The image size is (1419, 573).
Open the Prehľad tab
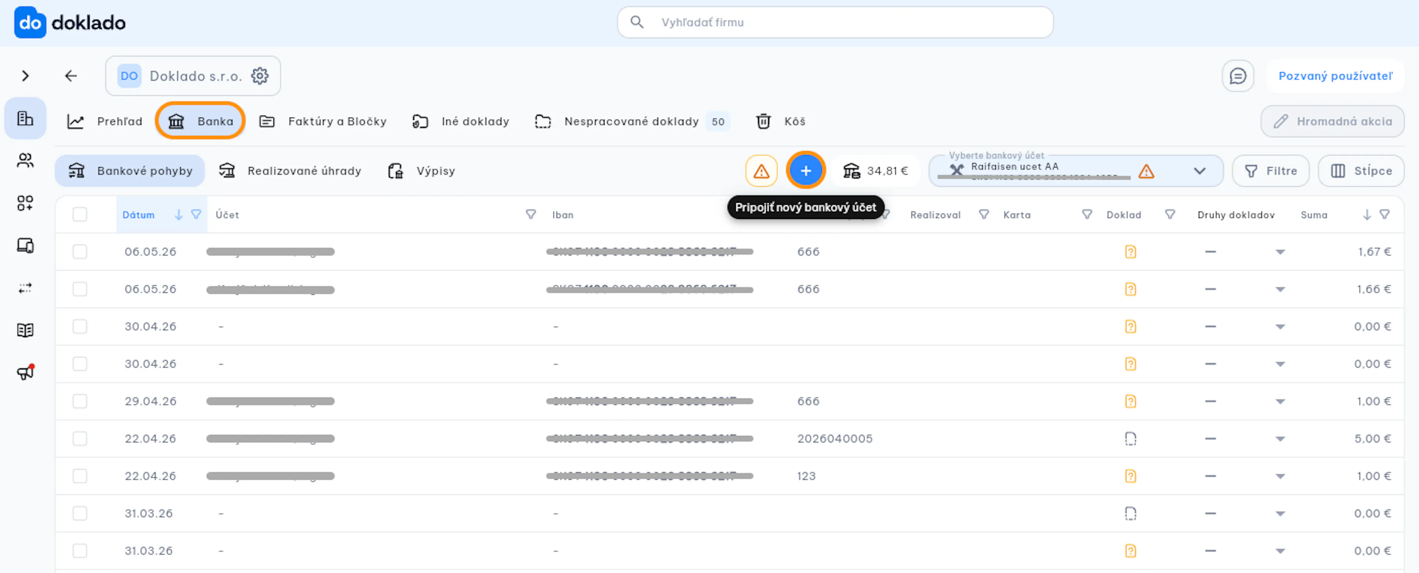[105, 121]
